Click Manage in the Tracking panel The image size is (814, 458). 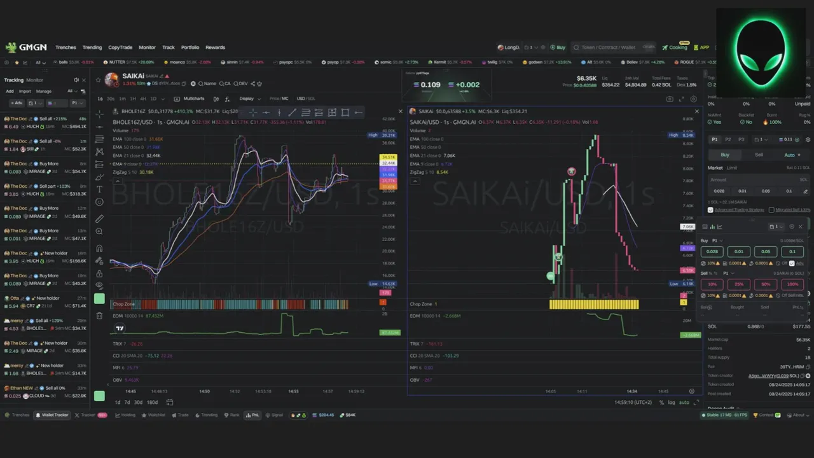point(44,91)
